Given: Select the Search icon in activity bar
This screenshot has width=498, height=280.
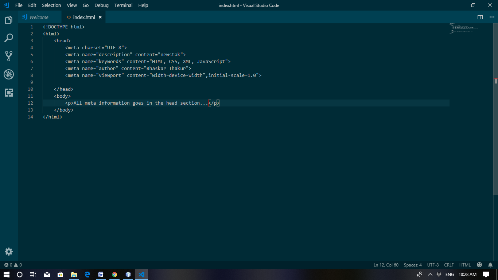Looking at the screenshot, I should [8, 38].
